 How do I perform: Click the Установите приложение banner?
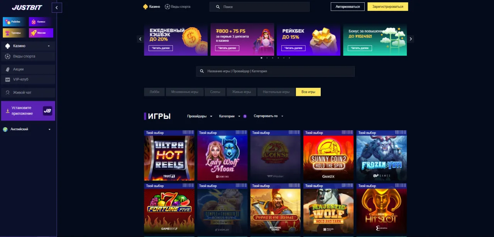click(x=28, y=111)
